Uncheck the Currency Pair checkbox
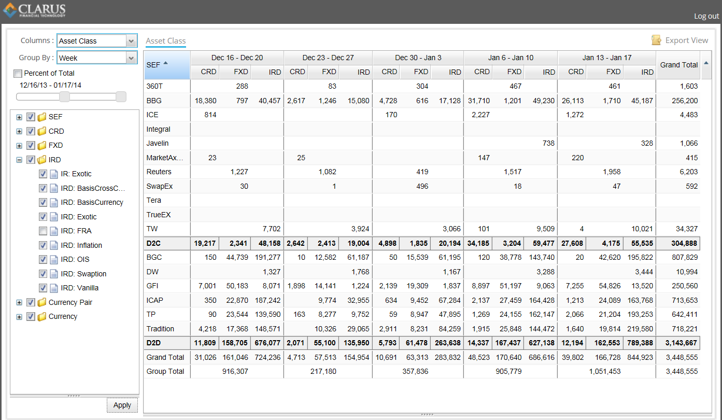The height and width of the screenshot is (420, 722). 31,303
